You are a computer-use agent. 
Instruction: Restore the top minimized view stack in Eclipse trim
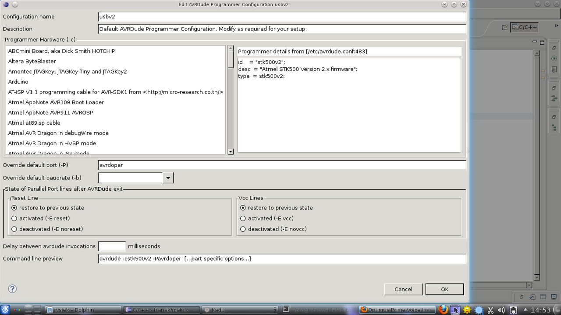[x=554, y=48]
